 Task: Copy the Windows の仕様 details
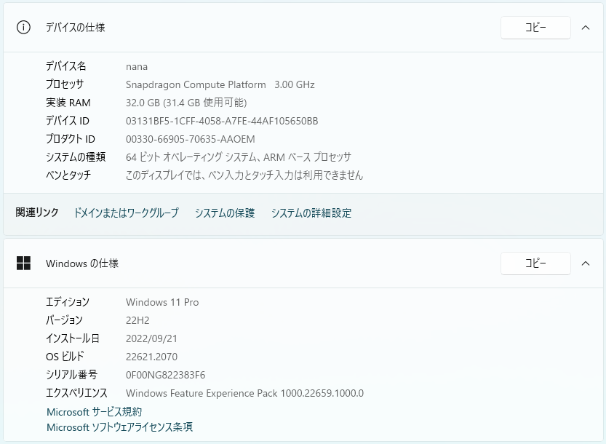[x=535, y=263]
